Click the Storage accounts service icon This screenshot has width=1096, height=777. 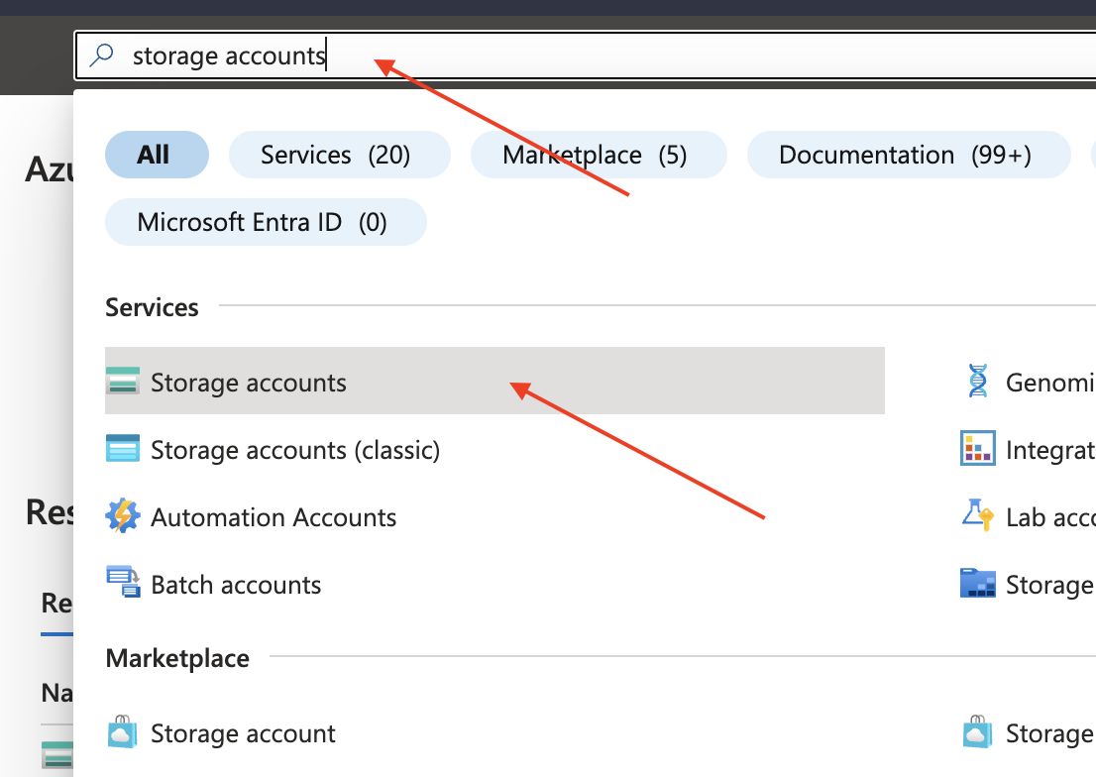(123, 382)
